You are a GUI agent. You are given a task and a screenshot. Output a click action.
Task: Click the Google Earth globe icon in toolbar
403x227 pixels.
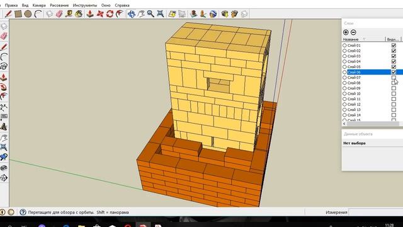pyautogui.click(x=213, y=14)
